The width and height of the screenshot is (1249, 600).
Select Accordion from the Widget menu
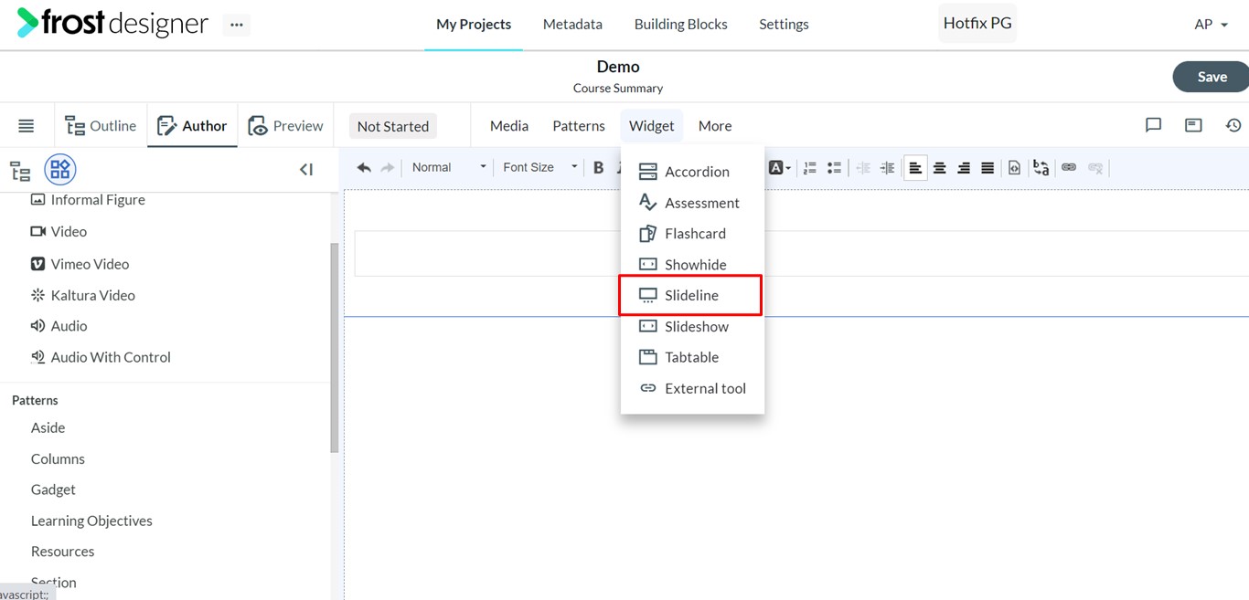pos(692,172)
